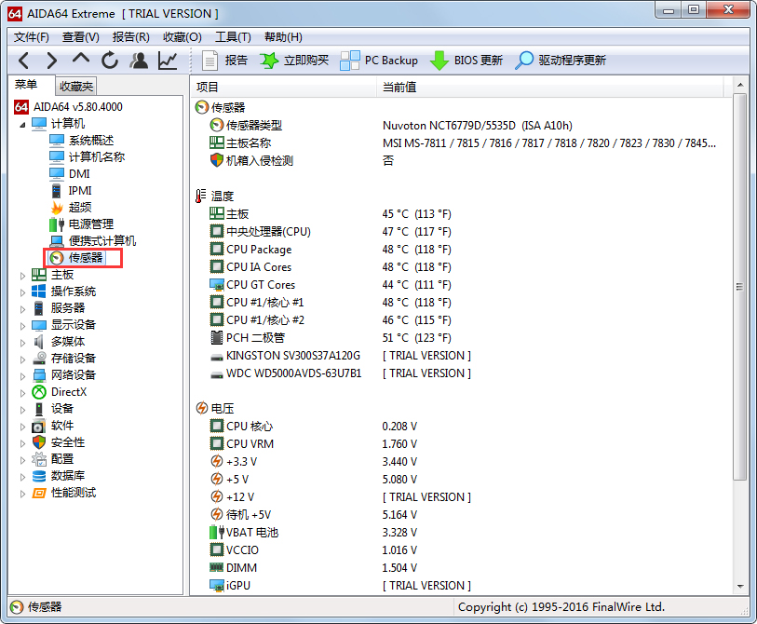Click the 操作系统 Windows logo icon
Viewport: 757px width, 624px height.
(x=38, y=292)
